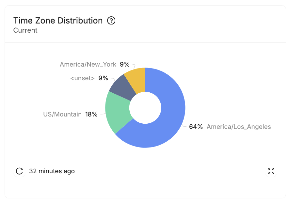This screenshot has height=201, width=290.
Task: Click the US/Mountain label
Action: tap(62, 114)
